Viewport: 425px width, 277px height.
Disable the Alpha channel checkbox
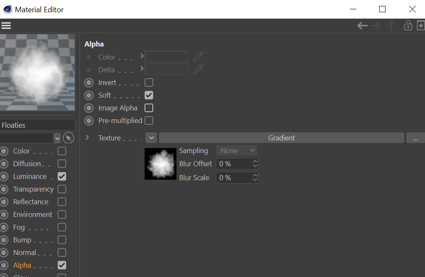[x=62, y=266]
